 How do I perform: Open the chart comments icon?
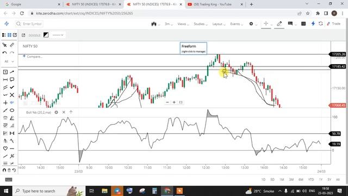point(290,23)
